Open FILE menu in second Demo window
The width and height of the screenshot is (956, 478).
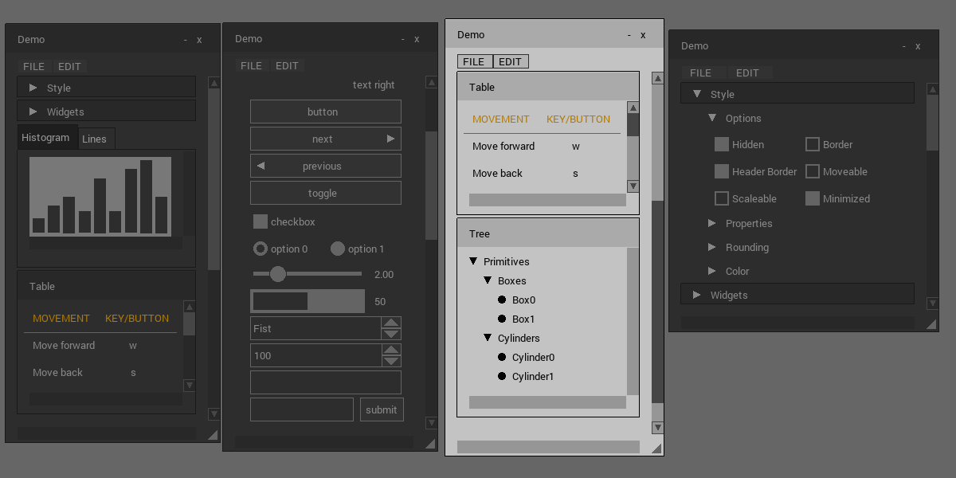tap(252, 65)
